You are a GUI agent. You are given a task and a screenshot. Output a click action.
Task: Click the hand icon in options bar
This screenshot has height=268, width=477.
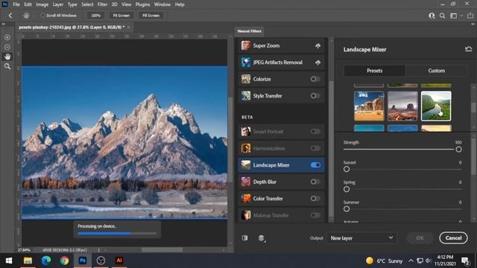click(x=26, y=16)
